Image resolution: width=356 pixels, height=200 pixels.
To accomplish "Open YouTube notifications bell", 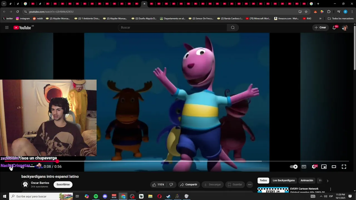I will click(334, 27).
